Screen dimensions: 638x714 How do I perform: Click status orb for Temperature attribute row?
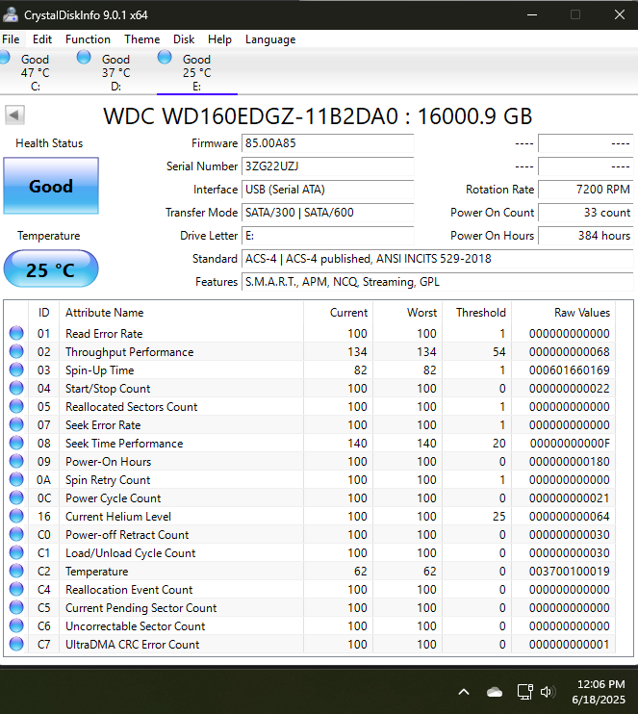16,571
